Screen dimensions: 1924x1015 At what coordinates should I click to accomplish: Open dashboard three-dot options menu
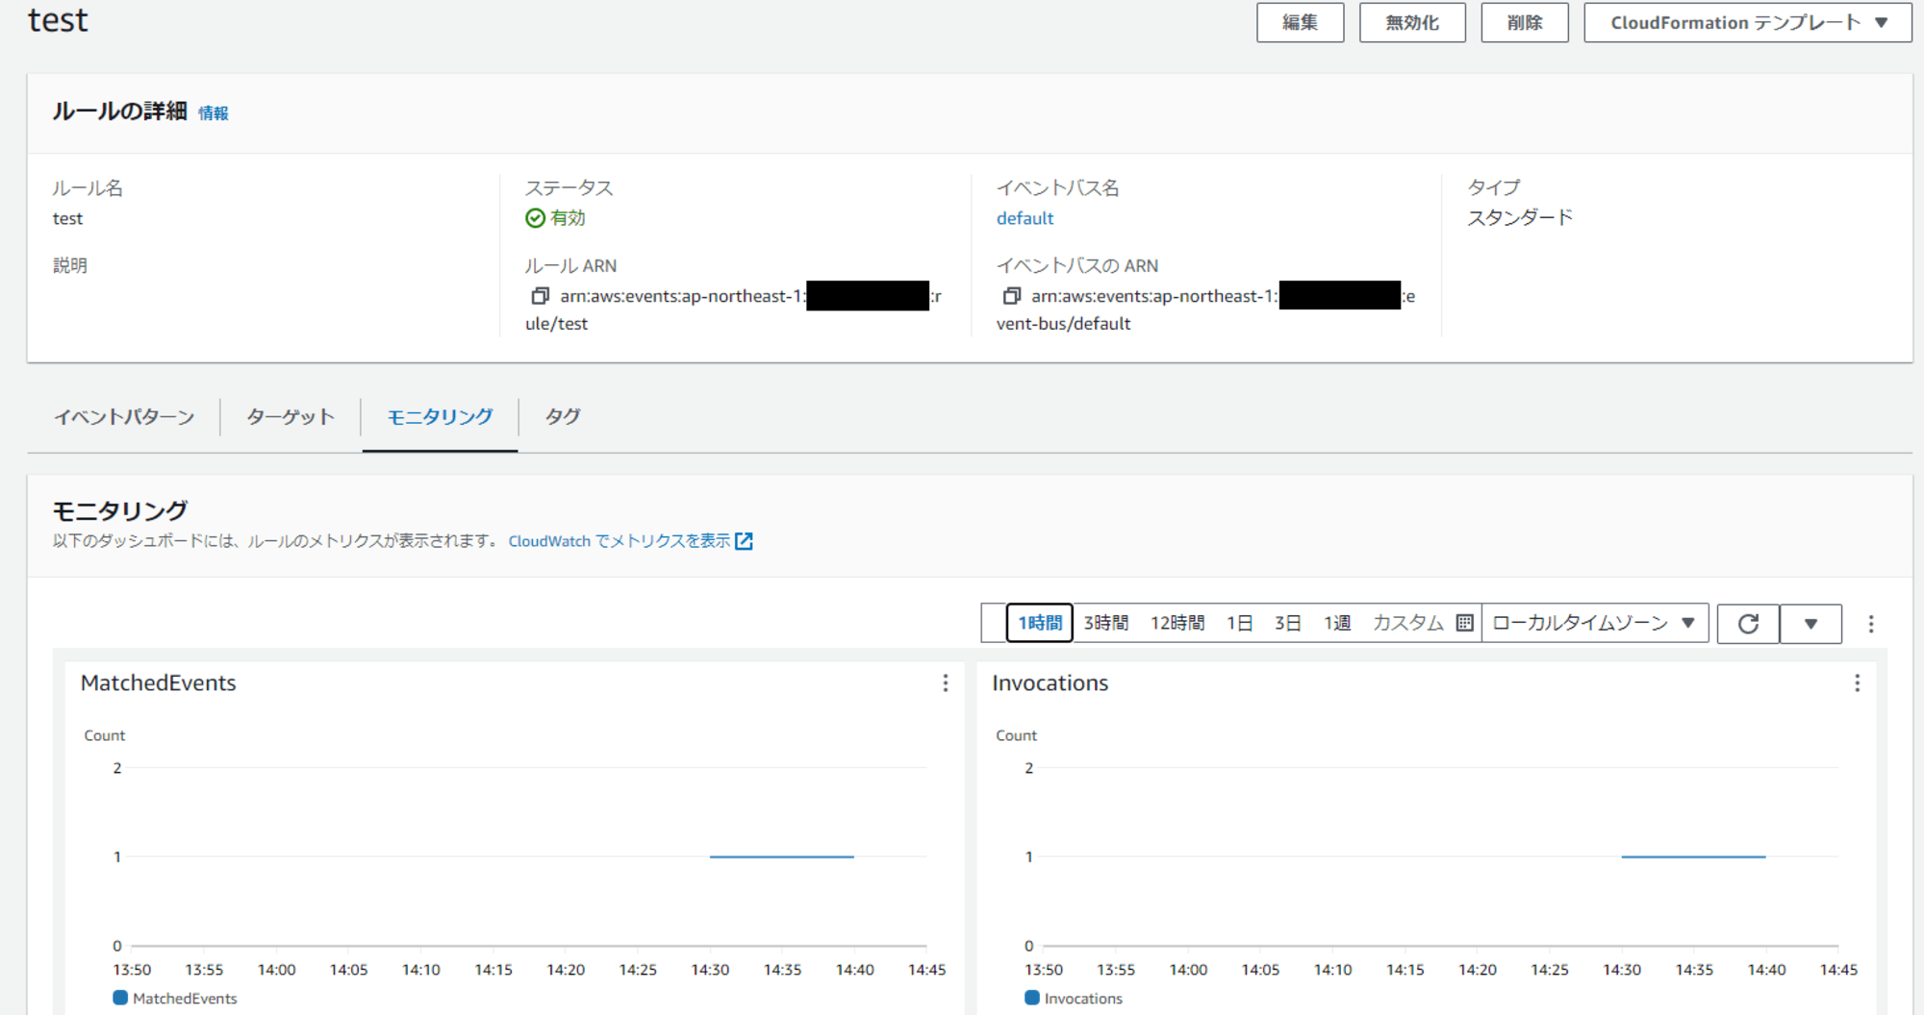click(1871, 624)
